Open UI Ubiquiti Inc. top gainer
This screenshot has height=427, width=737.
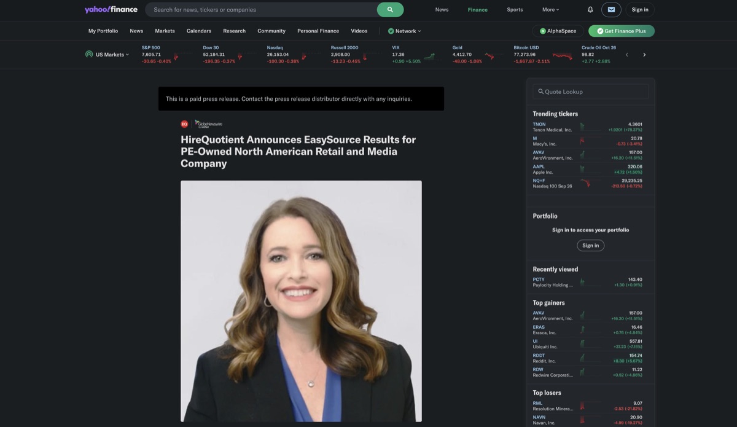(x=587, y=344)
